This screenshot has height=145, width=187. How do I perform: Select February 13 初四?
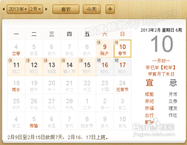(52, 67)
